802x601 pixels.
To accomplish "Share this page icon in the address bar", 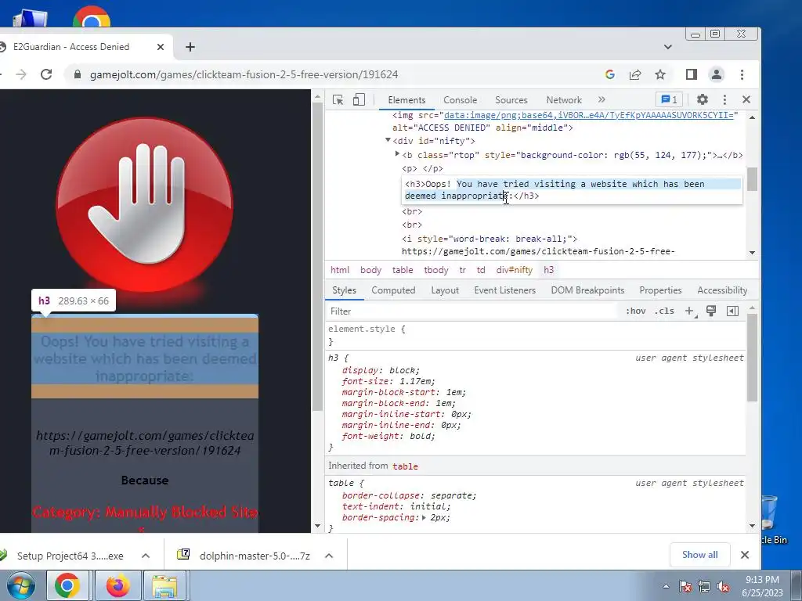I will (x=634, y=74).
